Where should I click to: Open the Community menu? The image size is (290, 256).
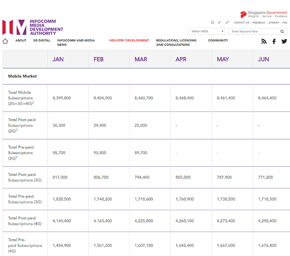click(x=218, y=40)
